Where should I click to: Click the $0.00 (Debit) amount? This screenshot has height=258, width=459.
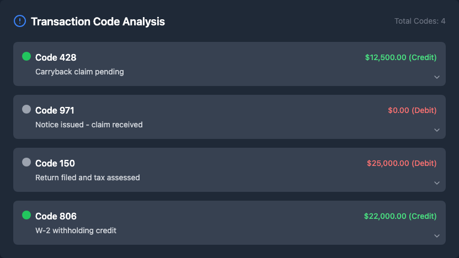pos(412,110)
